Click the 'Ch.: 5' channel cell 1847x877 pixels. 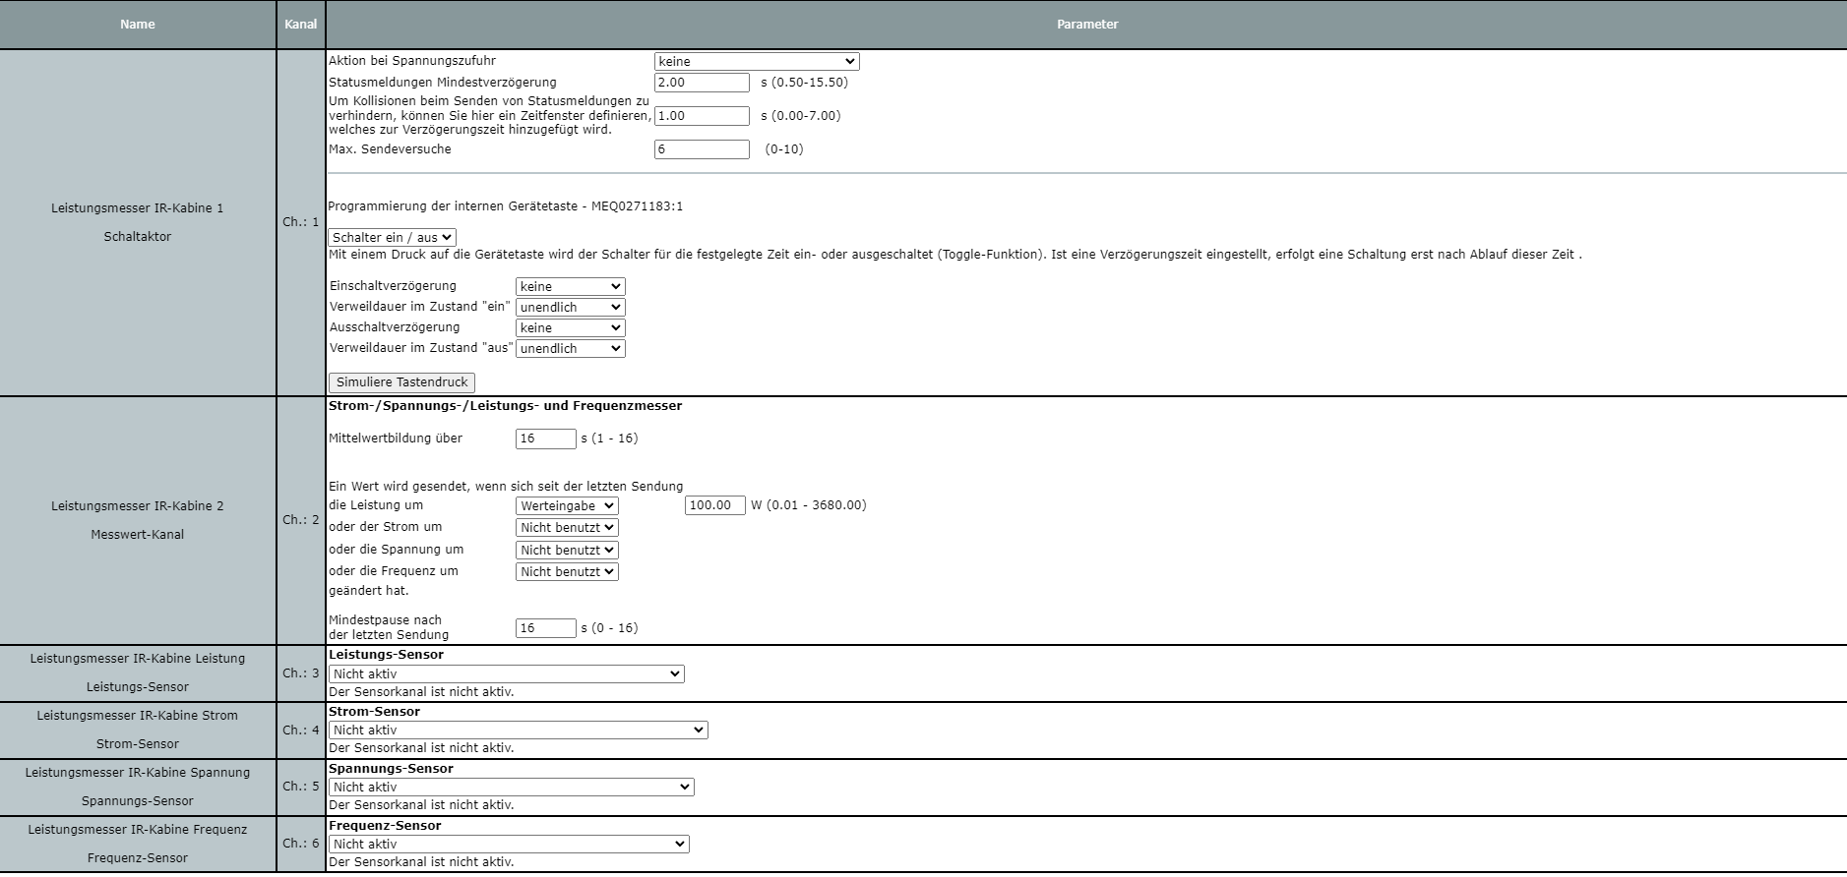[301, 787]
